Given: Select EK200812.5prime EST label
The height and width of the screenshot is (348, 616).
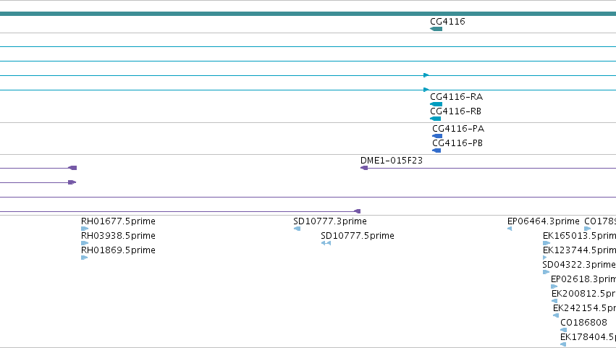Looking at the screenshot, I should click(x=583, y=294).
